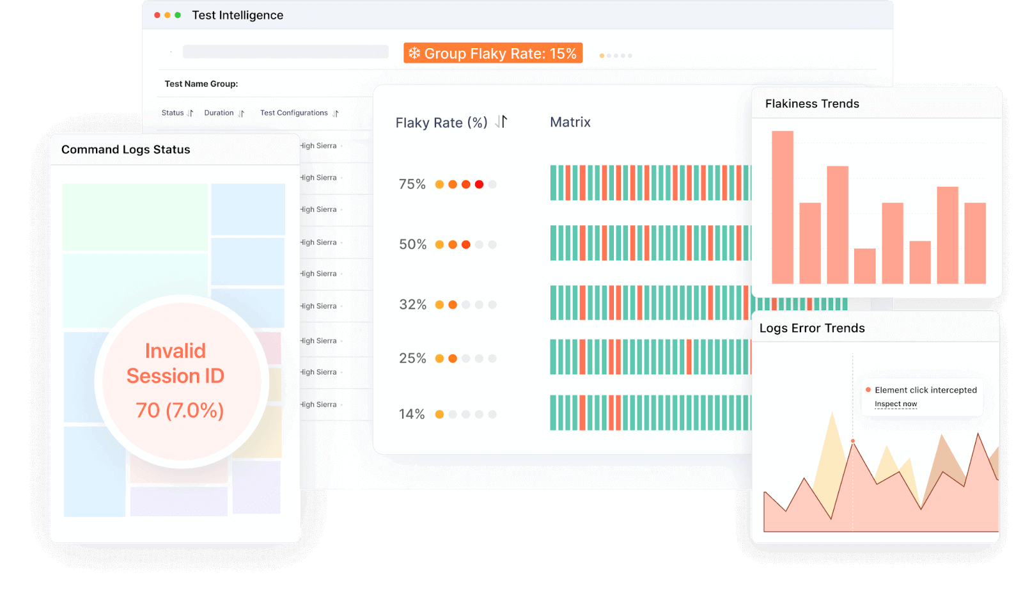Click the severity dots beside 32%
The height and width of the screenshot is (600, 1023).
coord(465,304)
